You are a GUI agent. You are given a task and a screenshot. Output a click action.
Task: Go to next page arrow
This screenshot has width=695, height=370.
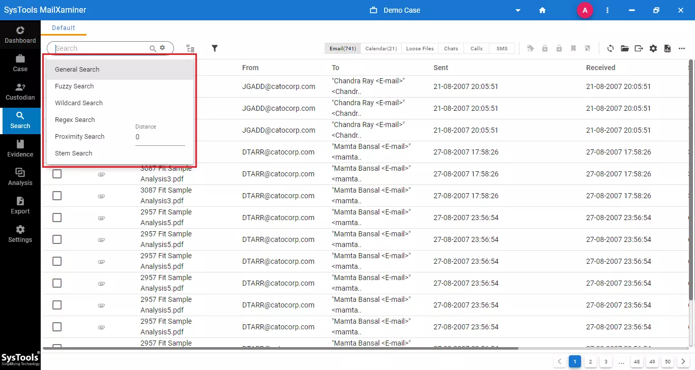[683, 362]
